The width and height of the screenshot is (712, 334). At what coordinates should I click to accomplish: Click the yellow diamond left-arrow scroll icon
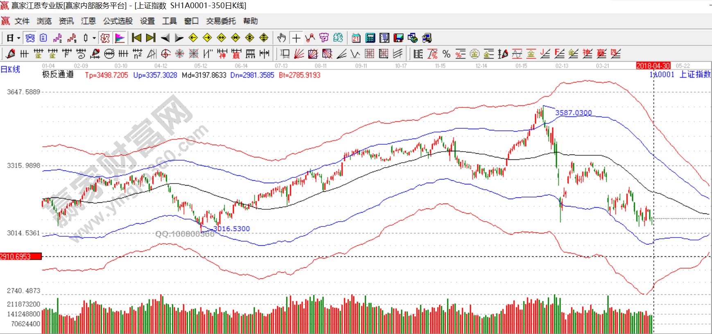193,38
